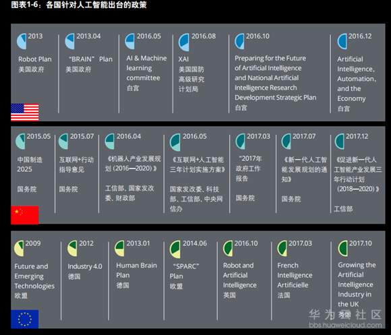Screen dimensions: 391x335
Task: Click the teal pie icon beside 2015.07
Action: click(x=63, y=141)
